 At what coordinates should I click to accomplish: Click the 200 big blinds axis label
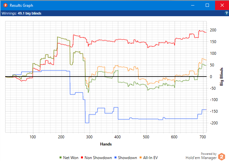(213, 30)
